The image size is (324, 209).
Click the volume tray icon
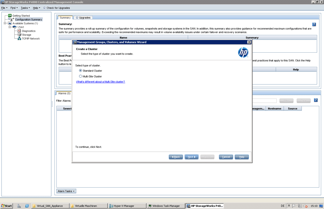(x=306, y=206)
